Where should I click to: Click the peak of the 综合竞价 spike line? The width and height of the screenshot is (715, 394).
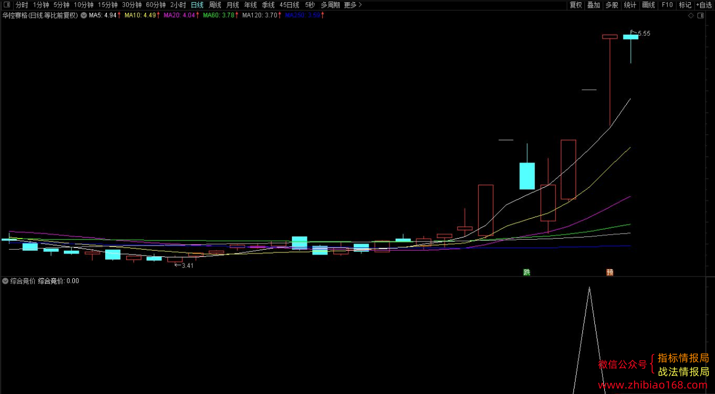[589, 288]
